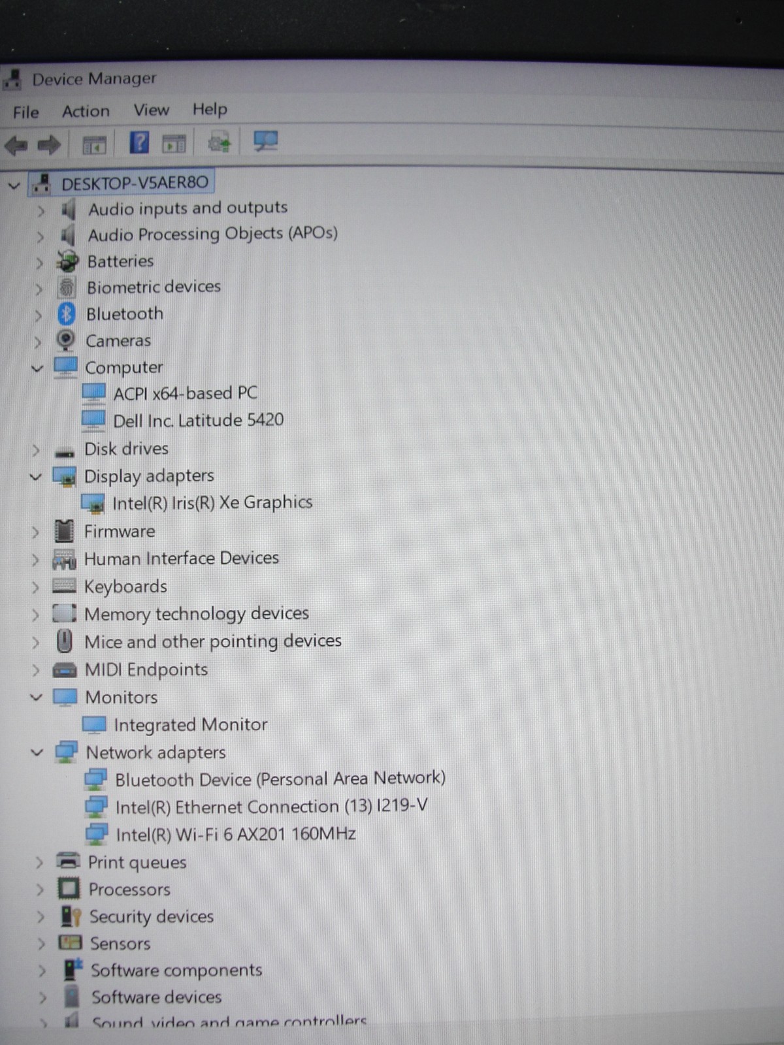Click the Software devices label

(157, 997)
